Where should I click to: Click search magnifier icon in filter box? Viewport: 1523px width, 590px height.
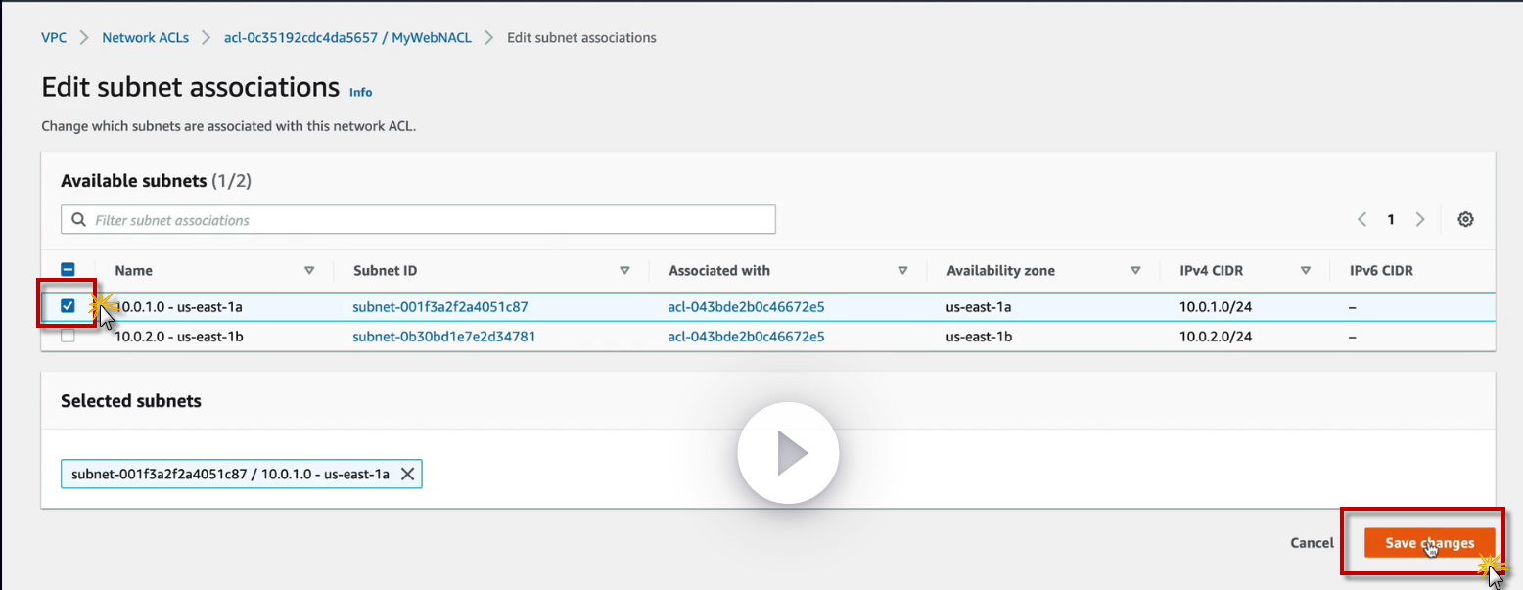[x=78, y=220]
